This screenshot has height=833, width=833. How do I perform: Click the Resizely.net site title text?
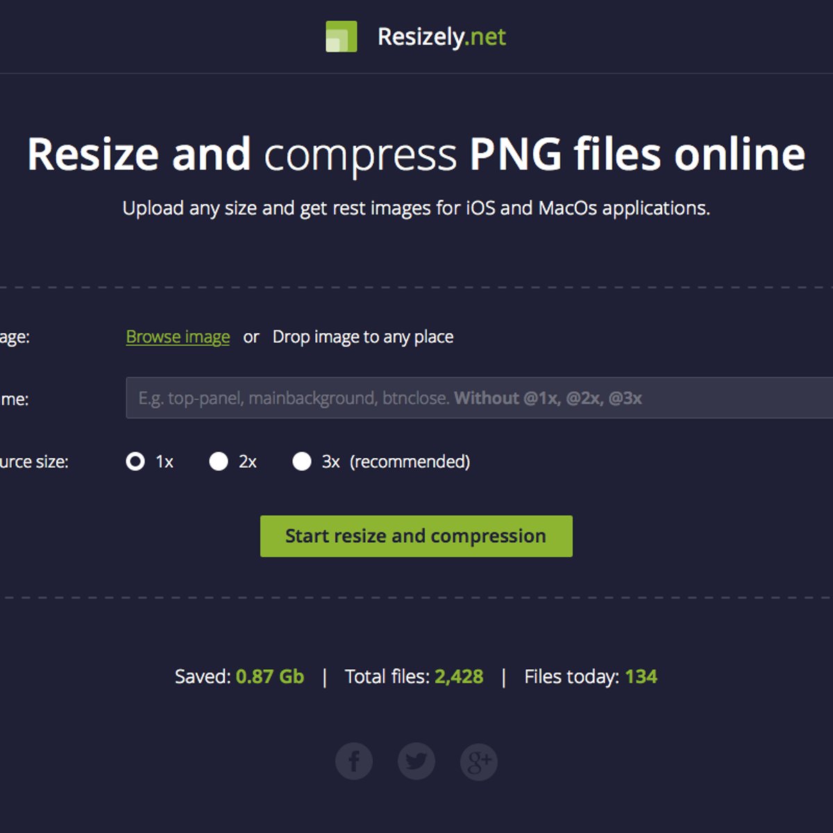441,37
